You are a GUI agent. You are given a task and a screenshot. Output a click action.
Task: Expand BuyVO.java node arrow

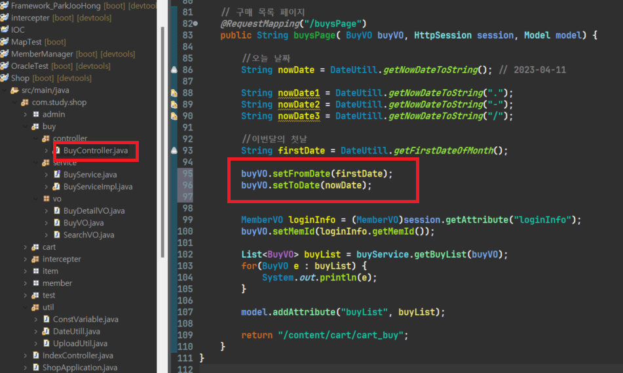tap(46, 223)
